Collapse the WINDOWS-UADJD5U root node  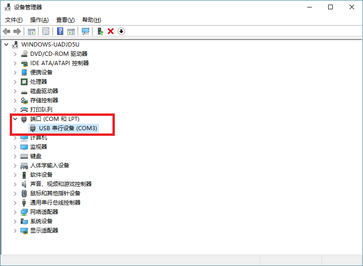tap(7, 45)
